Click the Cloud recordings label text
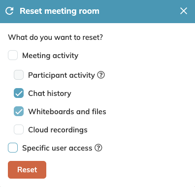The height and width of the screenshot is (187, 195). click(x=58, y=130)
